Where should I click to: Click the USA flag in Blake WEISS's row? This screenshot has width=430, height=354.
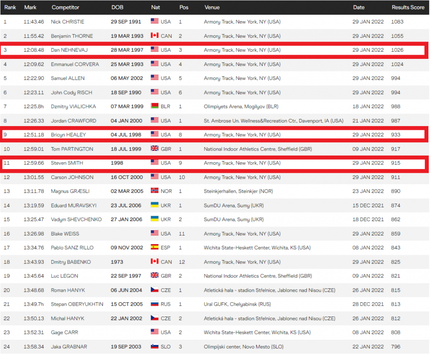point(155,233)
